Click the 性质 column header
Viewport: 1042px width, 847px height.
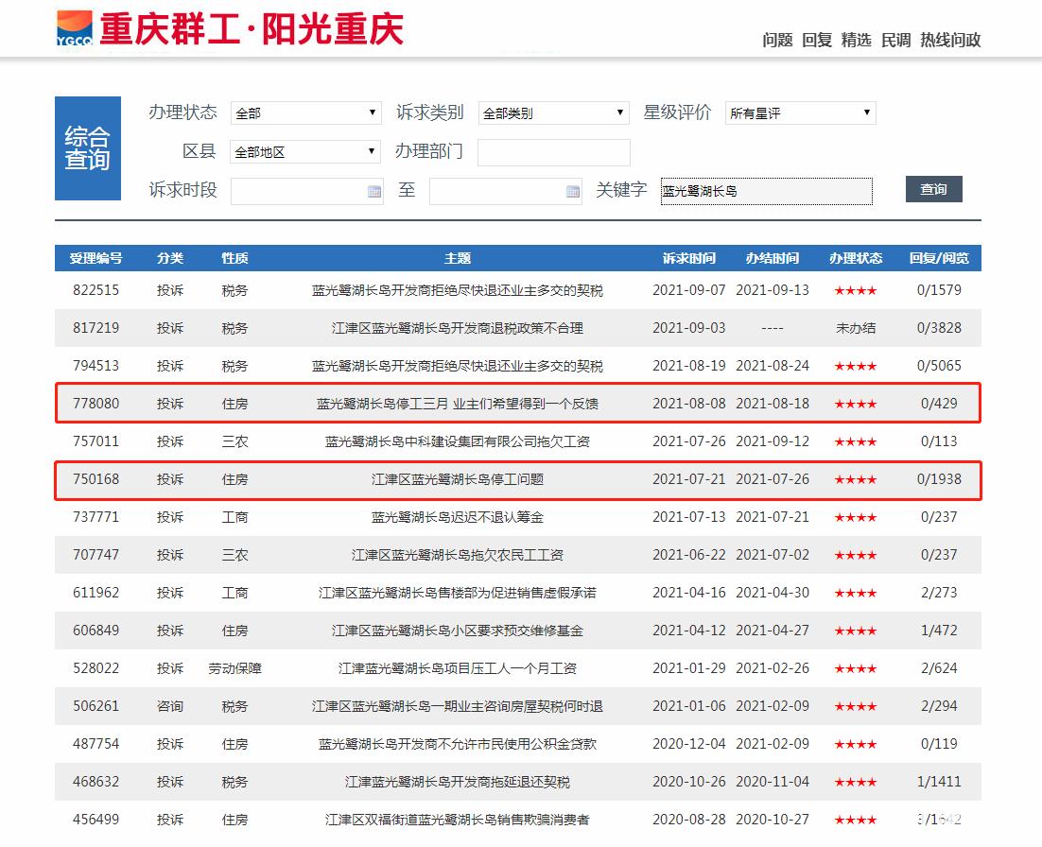click(x=234, y=258)
